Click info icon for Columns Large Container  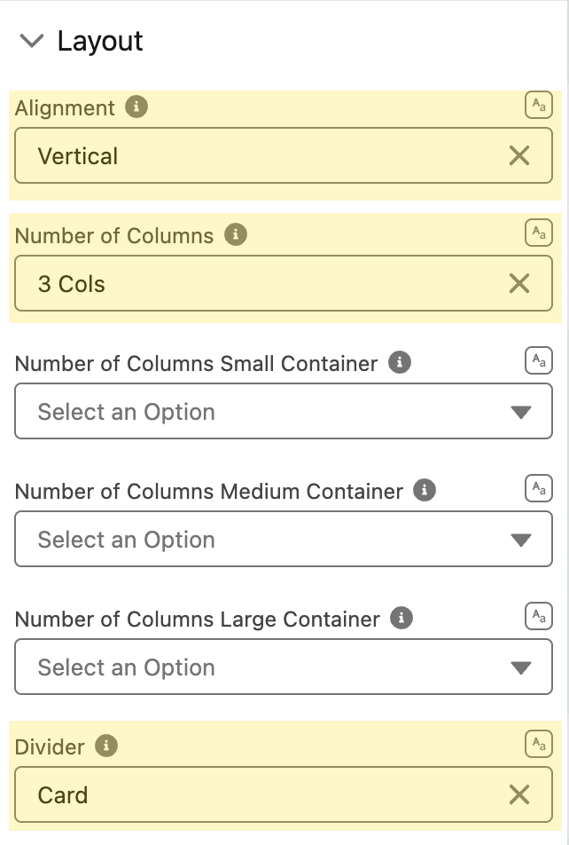tap(401, 618)
